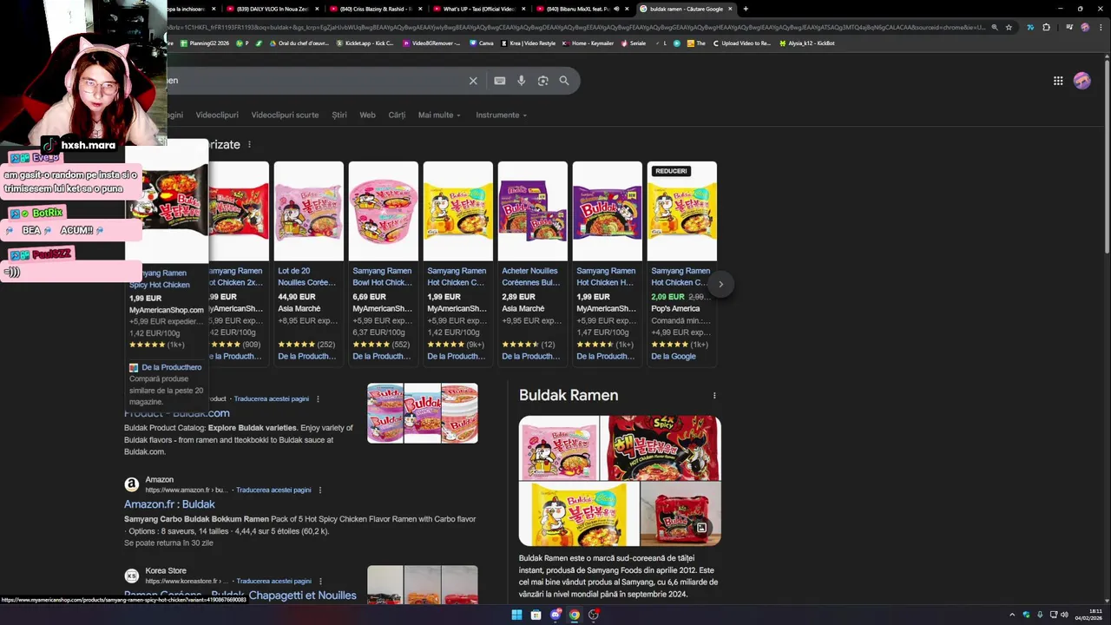The image size is (1111, 625).
Task: Open the Windows Start menu
Action: click(516, 615)
